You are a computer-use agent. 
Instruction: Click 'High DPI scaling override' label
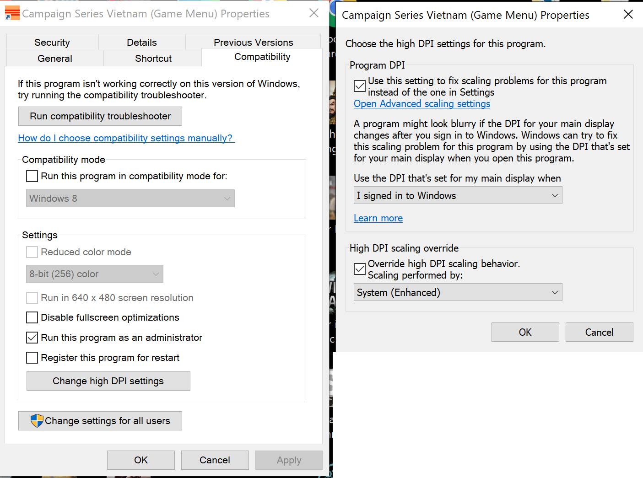(404, 248)
